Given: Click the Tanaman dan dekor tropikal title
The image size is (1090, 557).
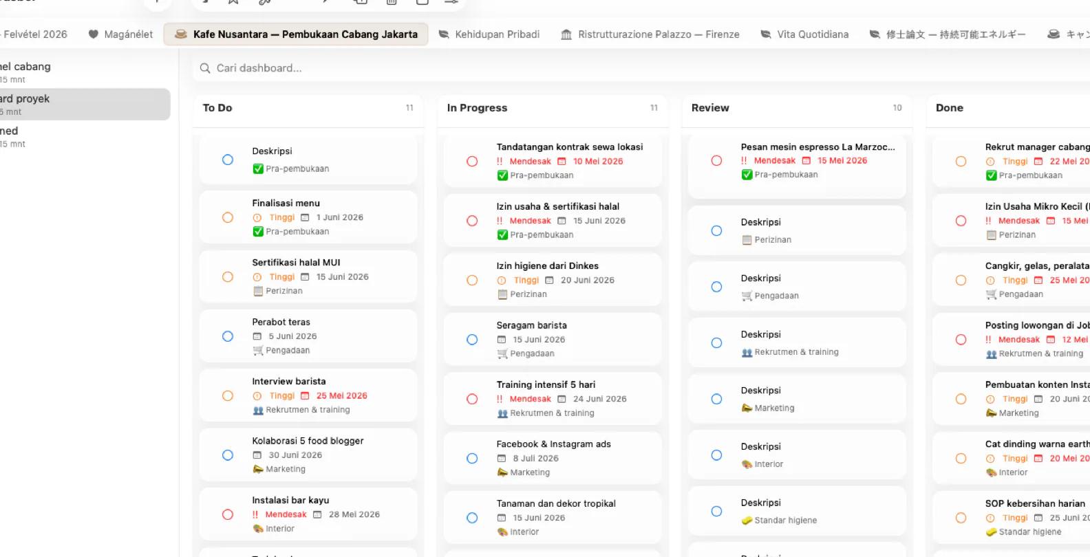Looking at the screenshot, I should click(556, 503).
